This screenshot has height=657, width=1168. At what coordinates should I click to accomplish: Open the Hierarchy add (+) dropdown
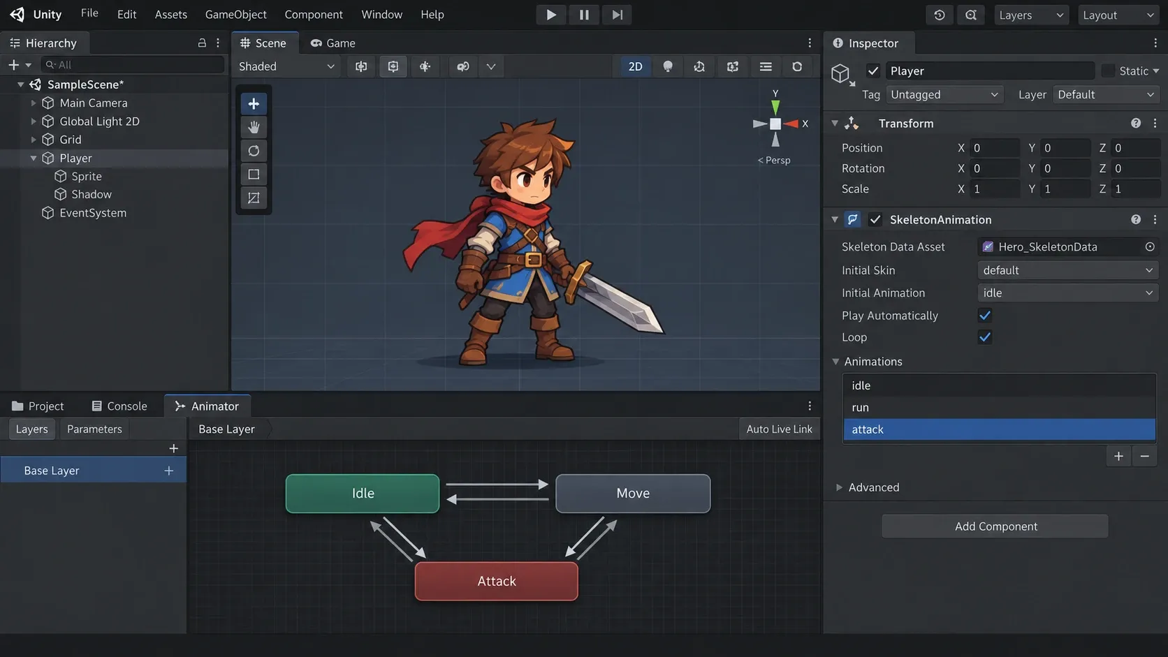click(x=19, y=65)
